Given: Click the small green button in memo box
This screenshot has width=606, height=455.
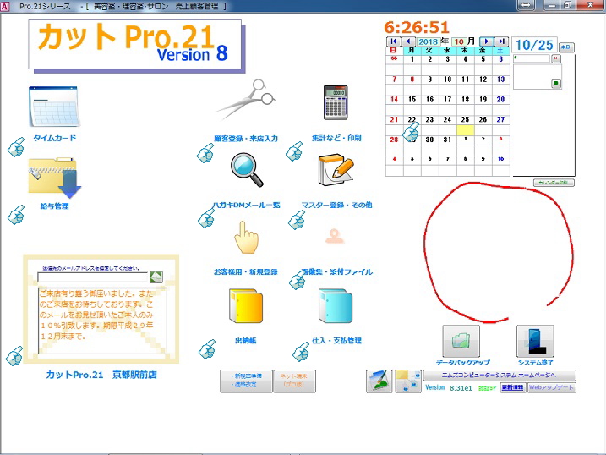Looking at the screenshot, I should 556,83.
